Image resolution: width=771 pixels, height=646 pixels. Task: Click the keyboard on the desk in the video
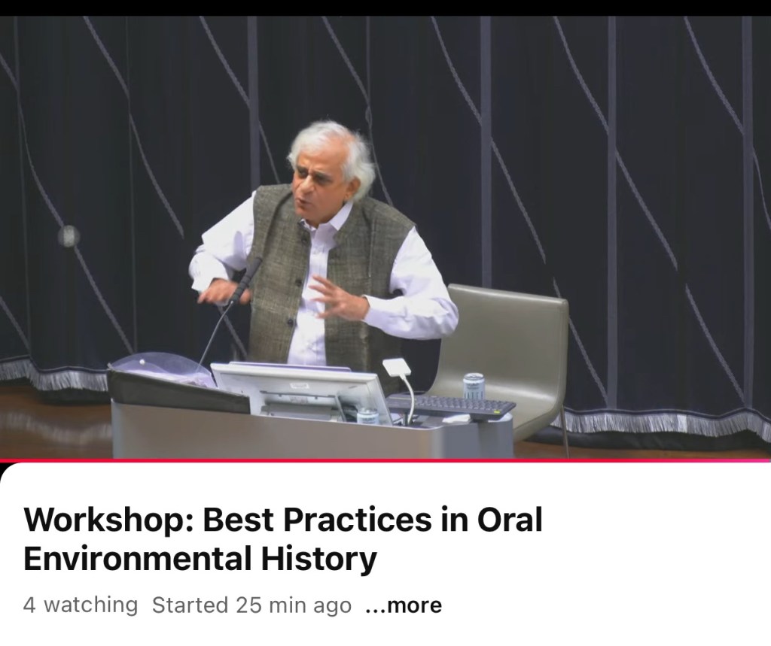click(x=450, y=407)
